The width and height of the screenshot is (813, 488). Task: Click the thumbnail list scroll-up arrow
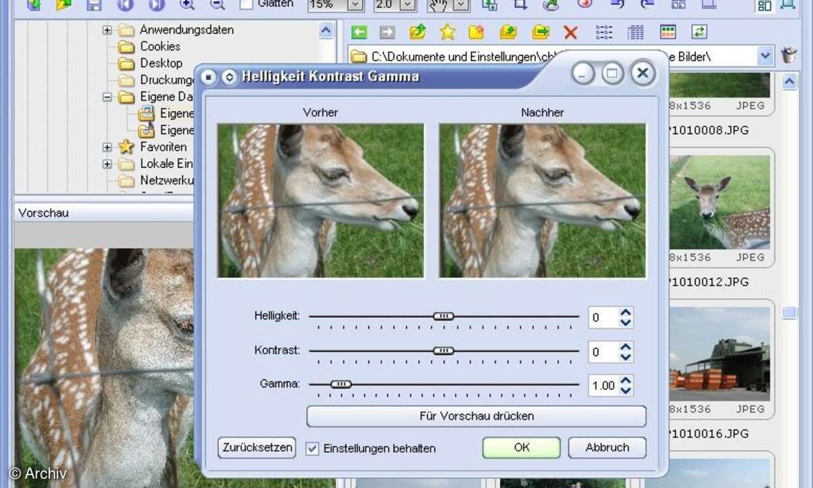point(790,82)
